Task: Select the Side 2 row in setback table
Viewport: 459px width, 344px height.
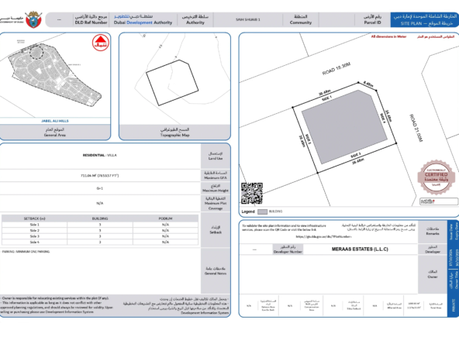Action: [x=100, y=231]
